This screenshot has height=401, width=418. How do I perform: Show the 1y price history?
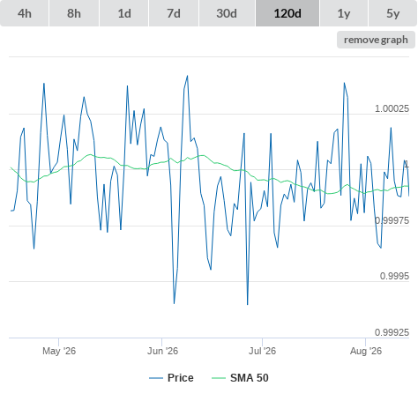[344, 13]
